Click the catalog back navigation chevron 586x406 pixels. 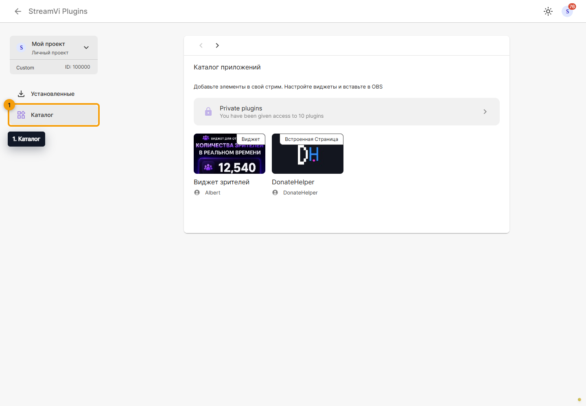click(201, 45)
